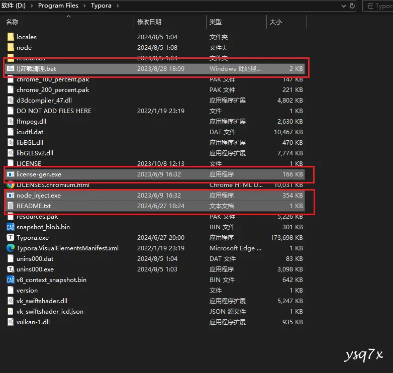Screen dimensions: 393x373
Task: Click the libEGL.dll file icon
Action: coord(11,142)
